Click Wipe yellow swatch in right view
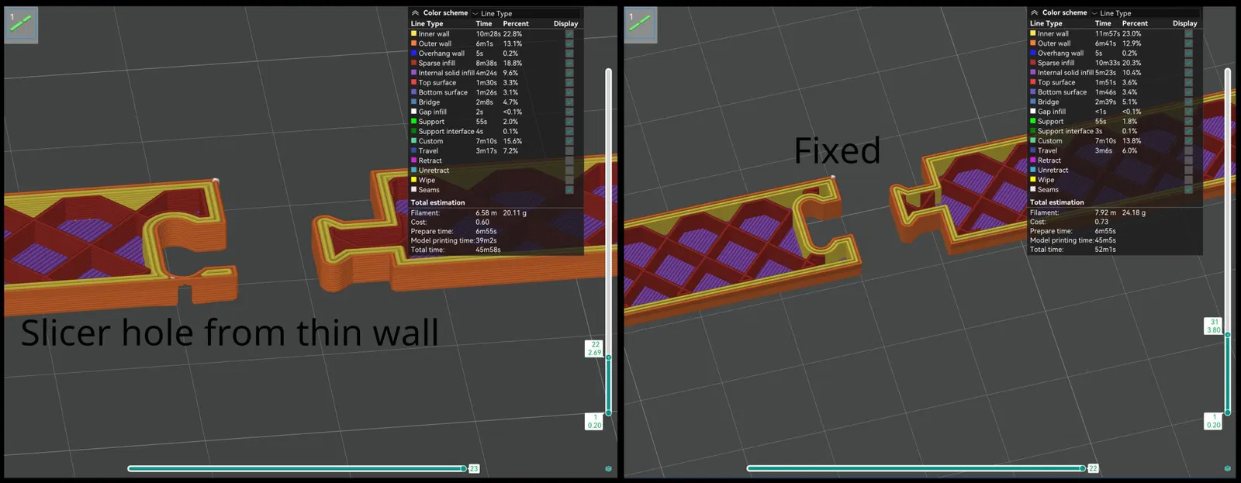 1032,179
